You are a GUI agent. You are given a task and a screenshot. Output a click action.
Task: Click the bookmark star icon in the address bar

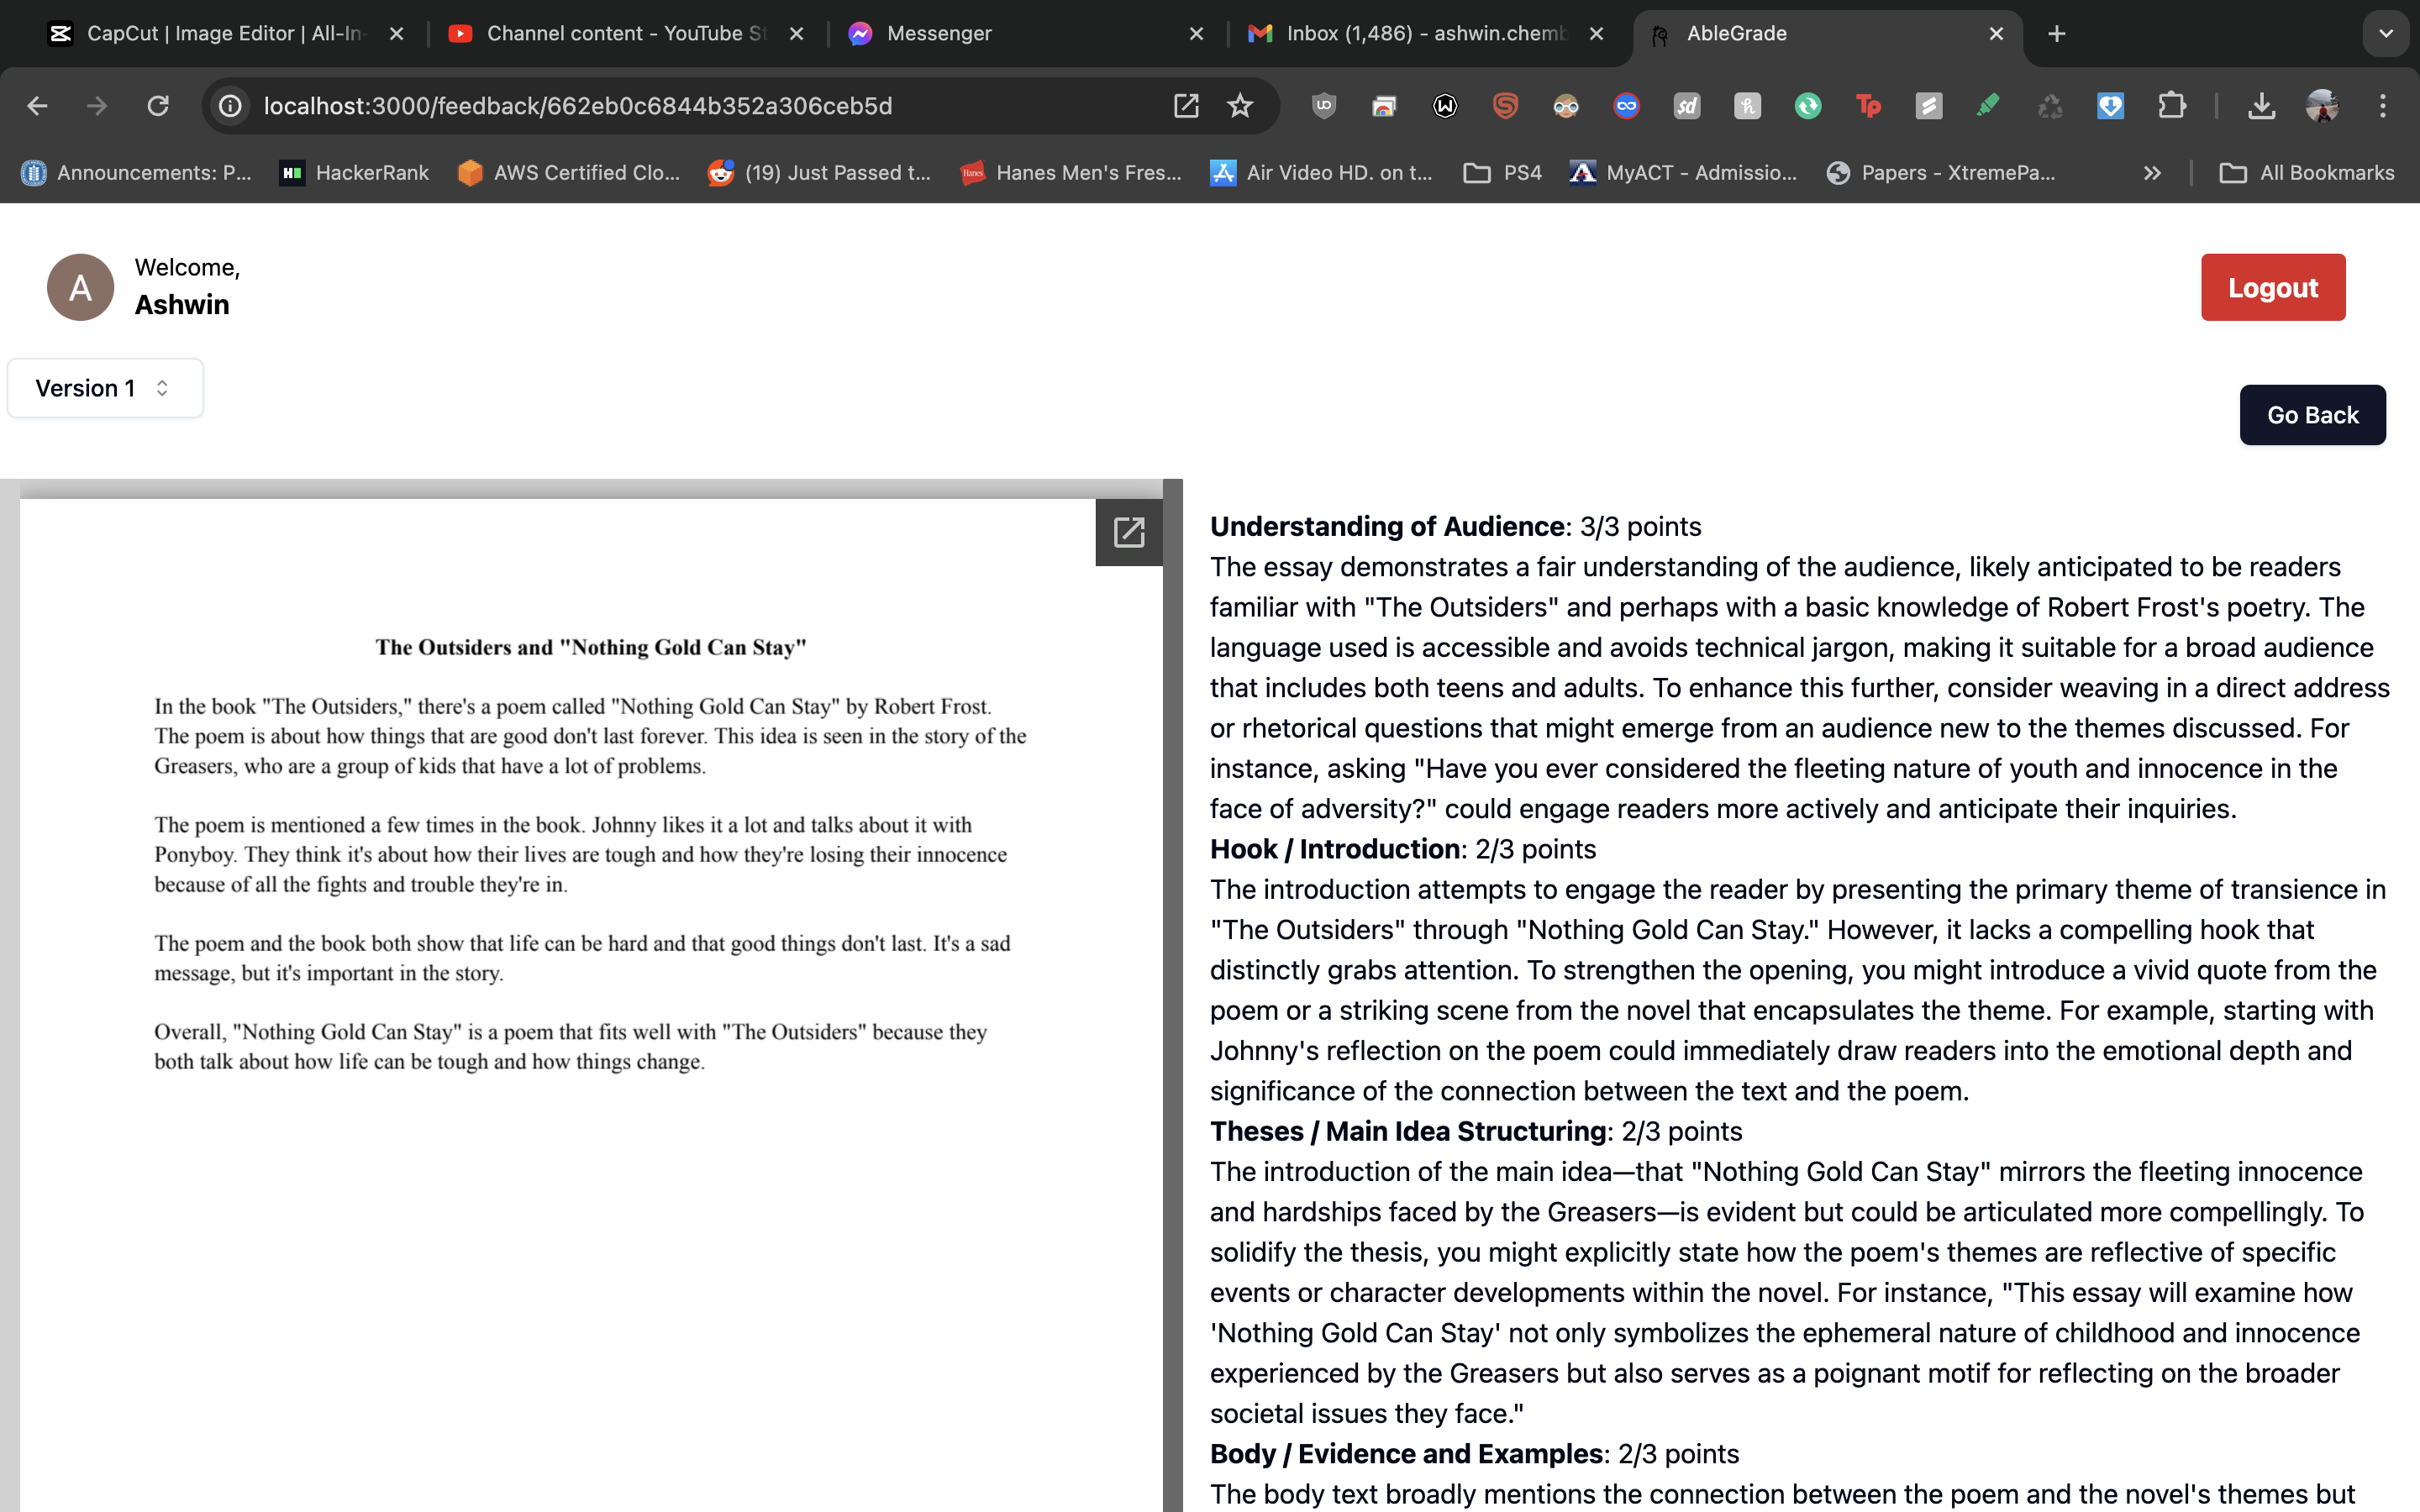(1240, 106)
